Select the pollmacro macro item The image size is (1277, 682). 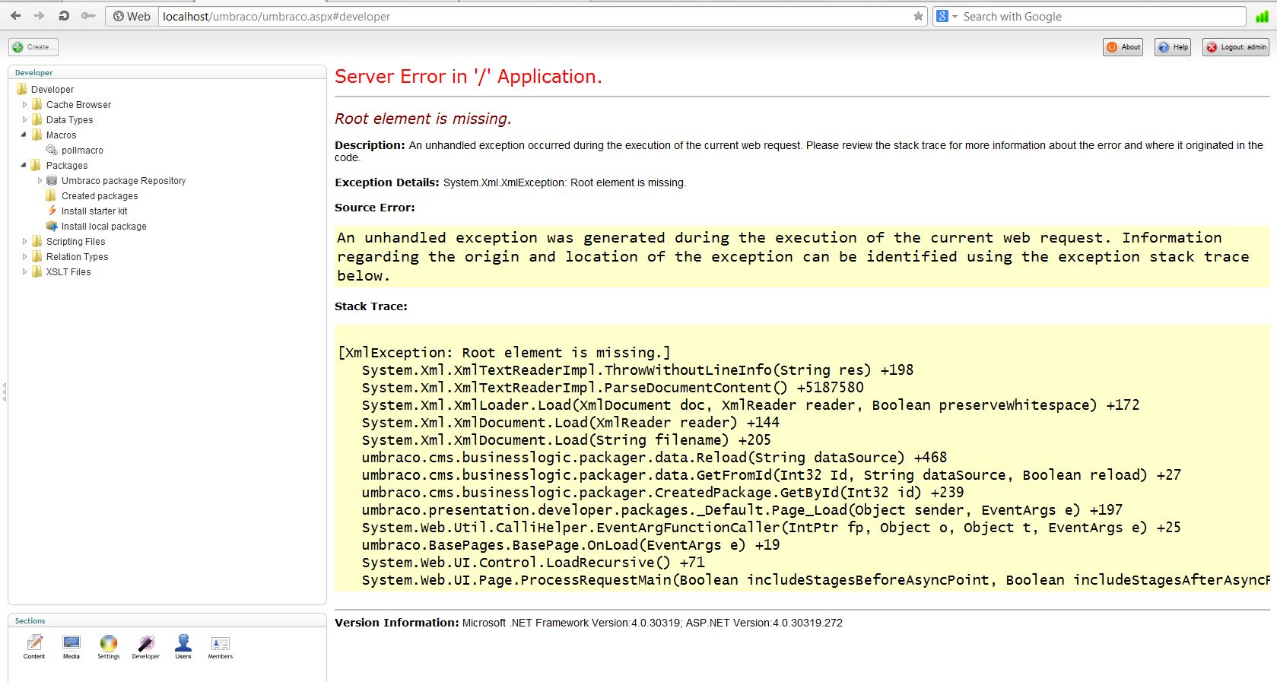tap(82, 151)
